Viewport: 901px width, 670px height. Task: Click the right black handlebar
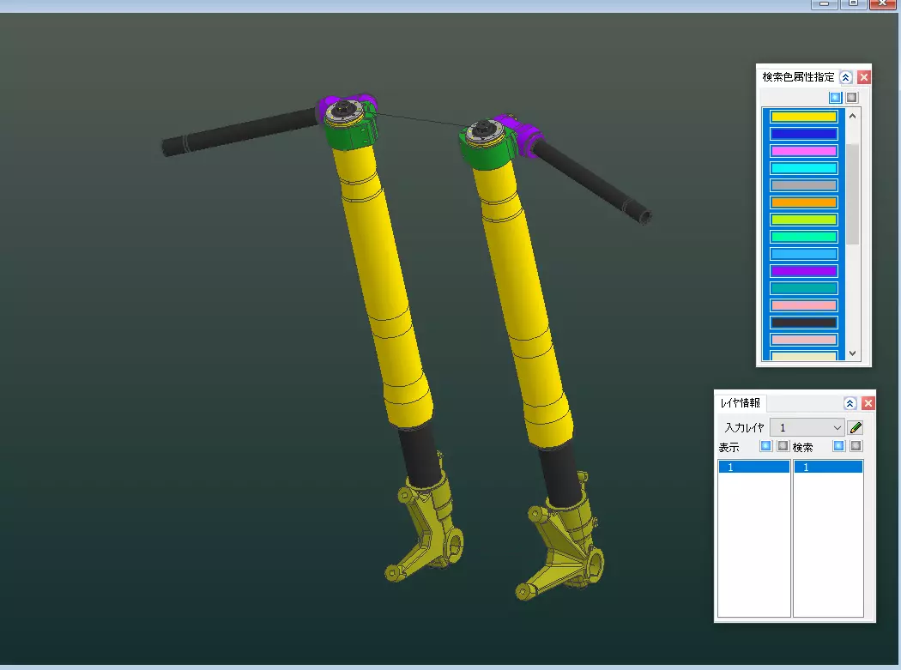(592, 182)
